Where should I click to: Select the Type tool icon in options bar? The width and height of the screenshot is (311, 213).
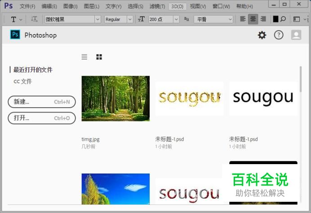pyautogui.click(x=13, y=19)
